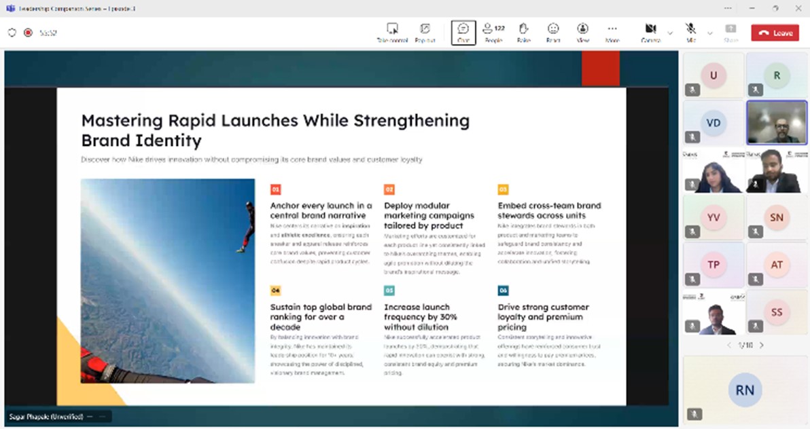The width and height of the screenshot is (810, 429).
Task: Select participant tile AT
Action: pos(777,265)
